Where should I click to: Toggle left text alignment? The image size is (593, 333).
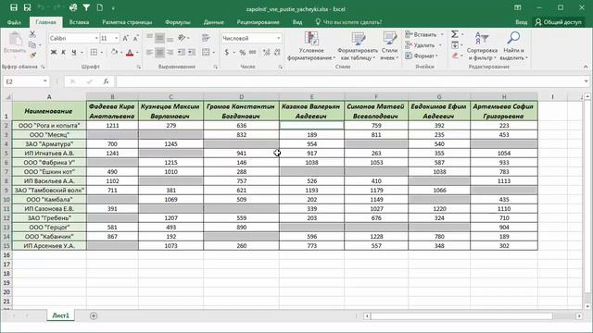[x=150, y=52]
